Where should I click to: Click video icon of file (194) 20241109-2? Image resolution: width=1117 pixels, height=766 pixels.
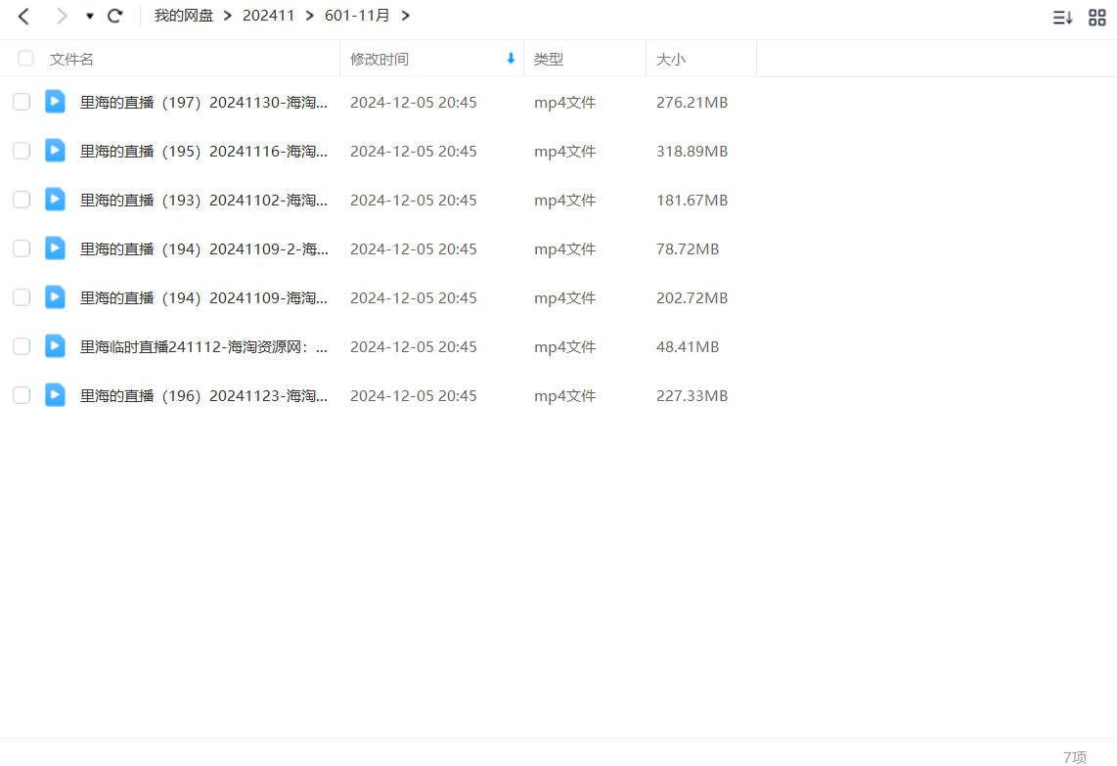(x=55, y=248)
